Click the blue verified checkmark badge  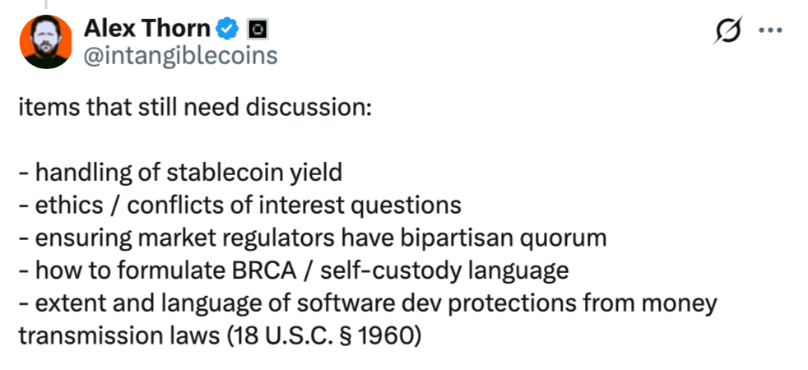pyautogui.click(x=227, y=30)
